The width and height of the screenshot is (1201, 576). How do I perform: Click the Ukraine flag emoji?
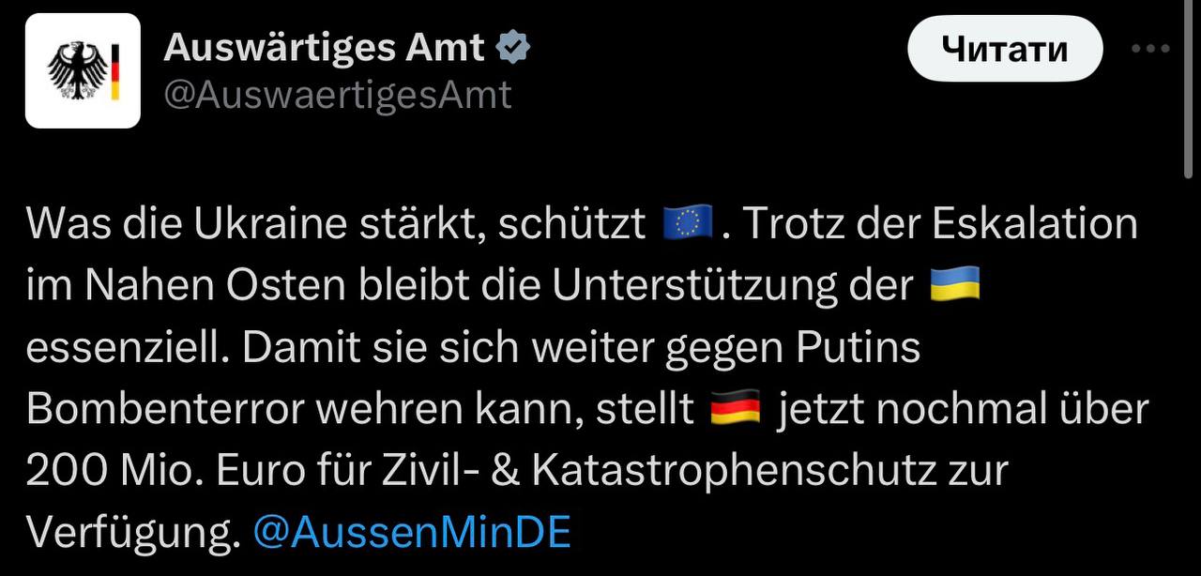[x=954, y=285]
